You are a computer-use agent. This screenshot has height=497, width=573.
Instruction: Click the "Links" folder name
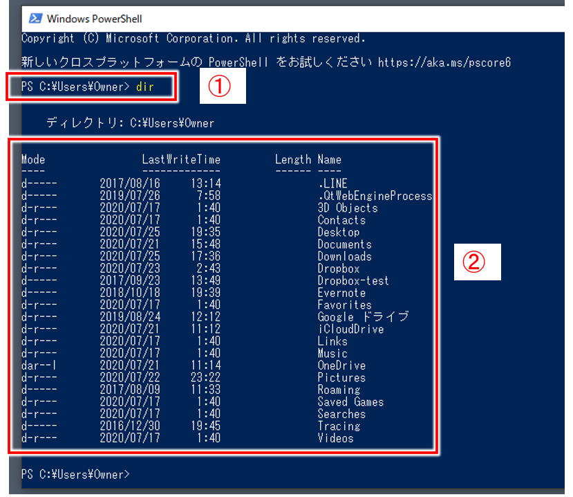point(332,341)
